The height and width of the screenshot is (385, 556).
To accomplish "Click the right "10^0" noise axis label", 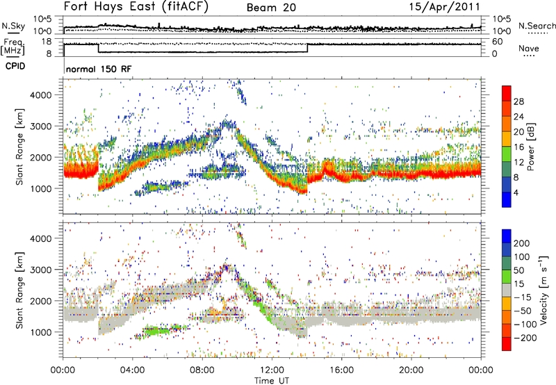I will pyautogui.click(x=501, y=31).
